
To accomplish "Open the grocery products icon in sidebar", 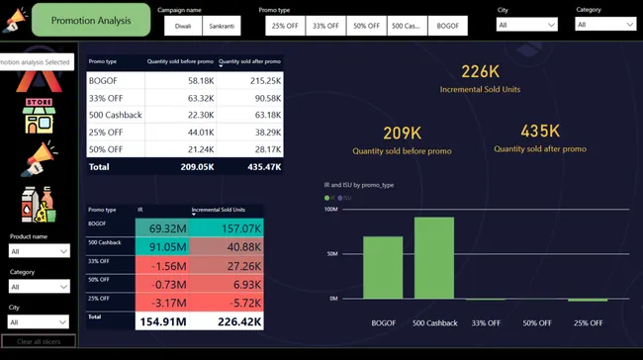I will click(x=39, y=205).
